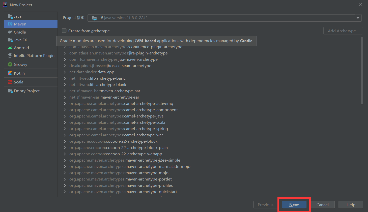Click the green Groovy icon
Image resolution: width=368 pixels, height=212 pixels.
coord(10,64)
